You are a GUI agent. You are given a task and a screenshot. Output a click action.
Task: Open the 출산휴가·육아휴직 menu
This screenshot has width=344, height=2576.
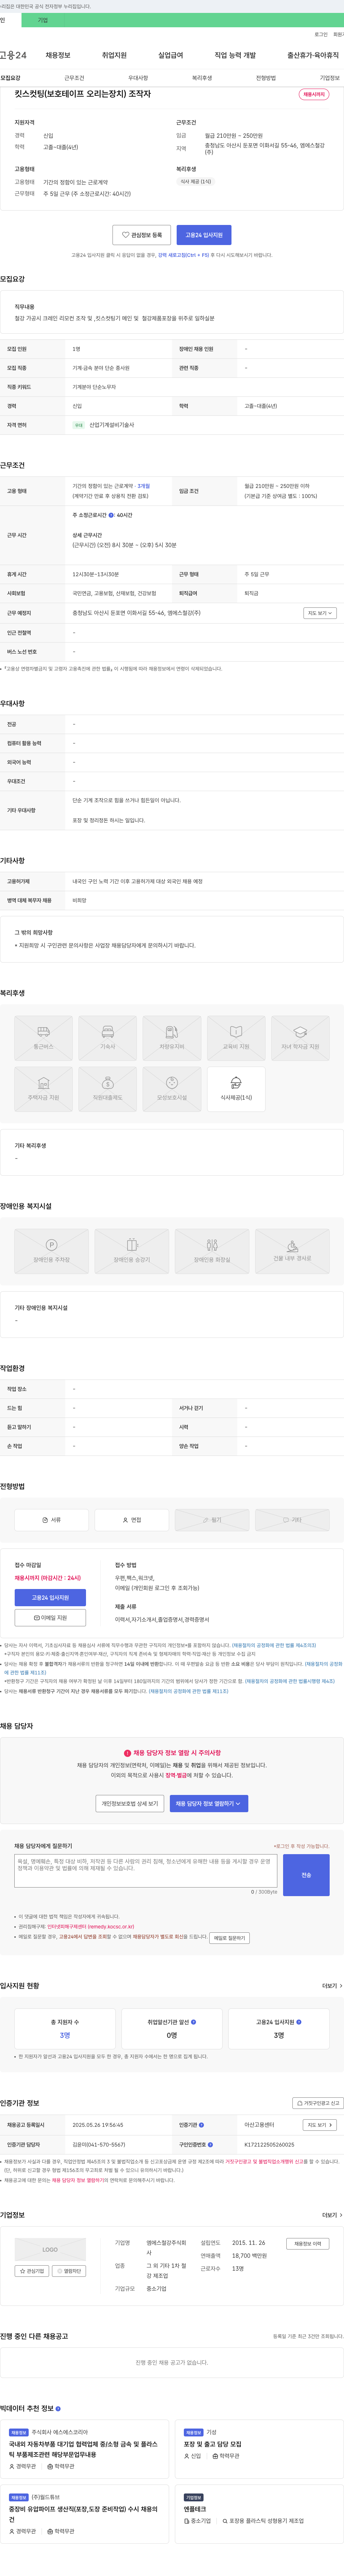pos(313,55)
